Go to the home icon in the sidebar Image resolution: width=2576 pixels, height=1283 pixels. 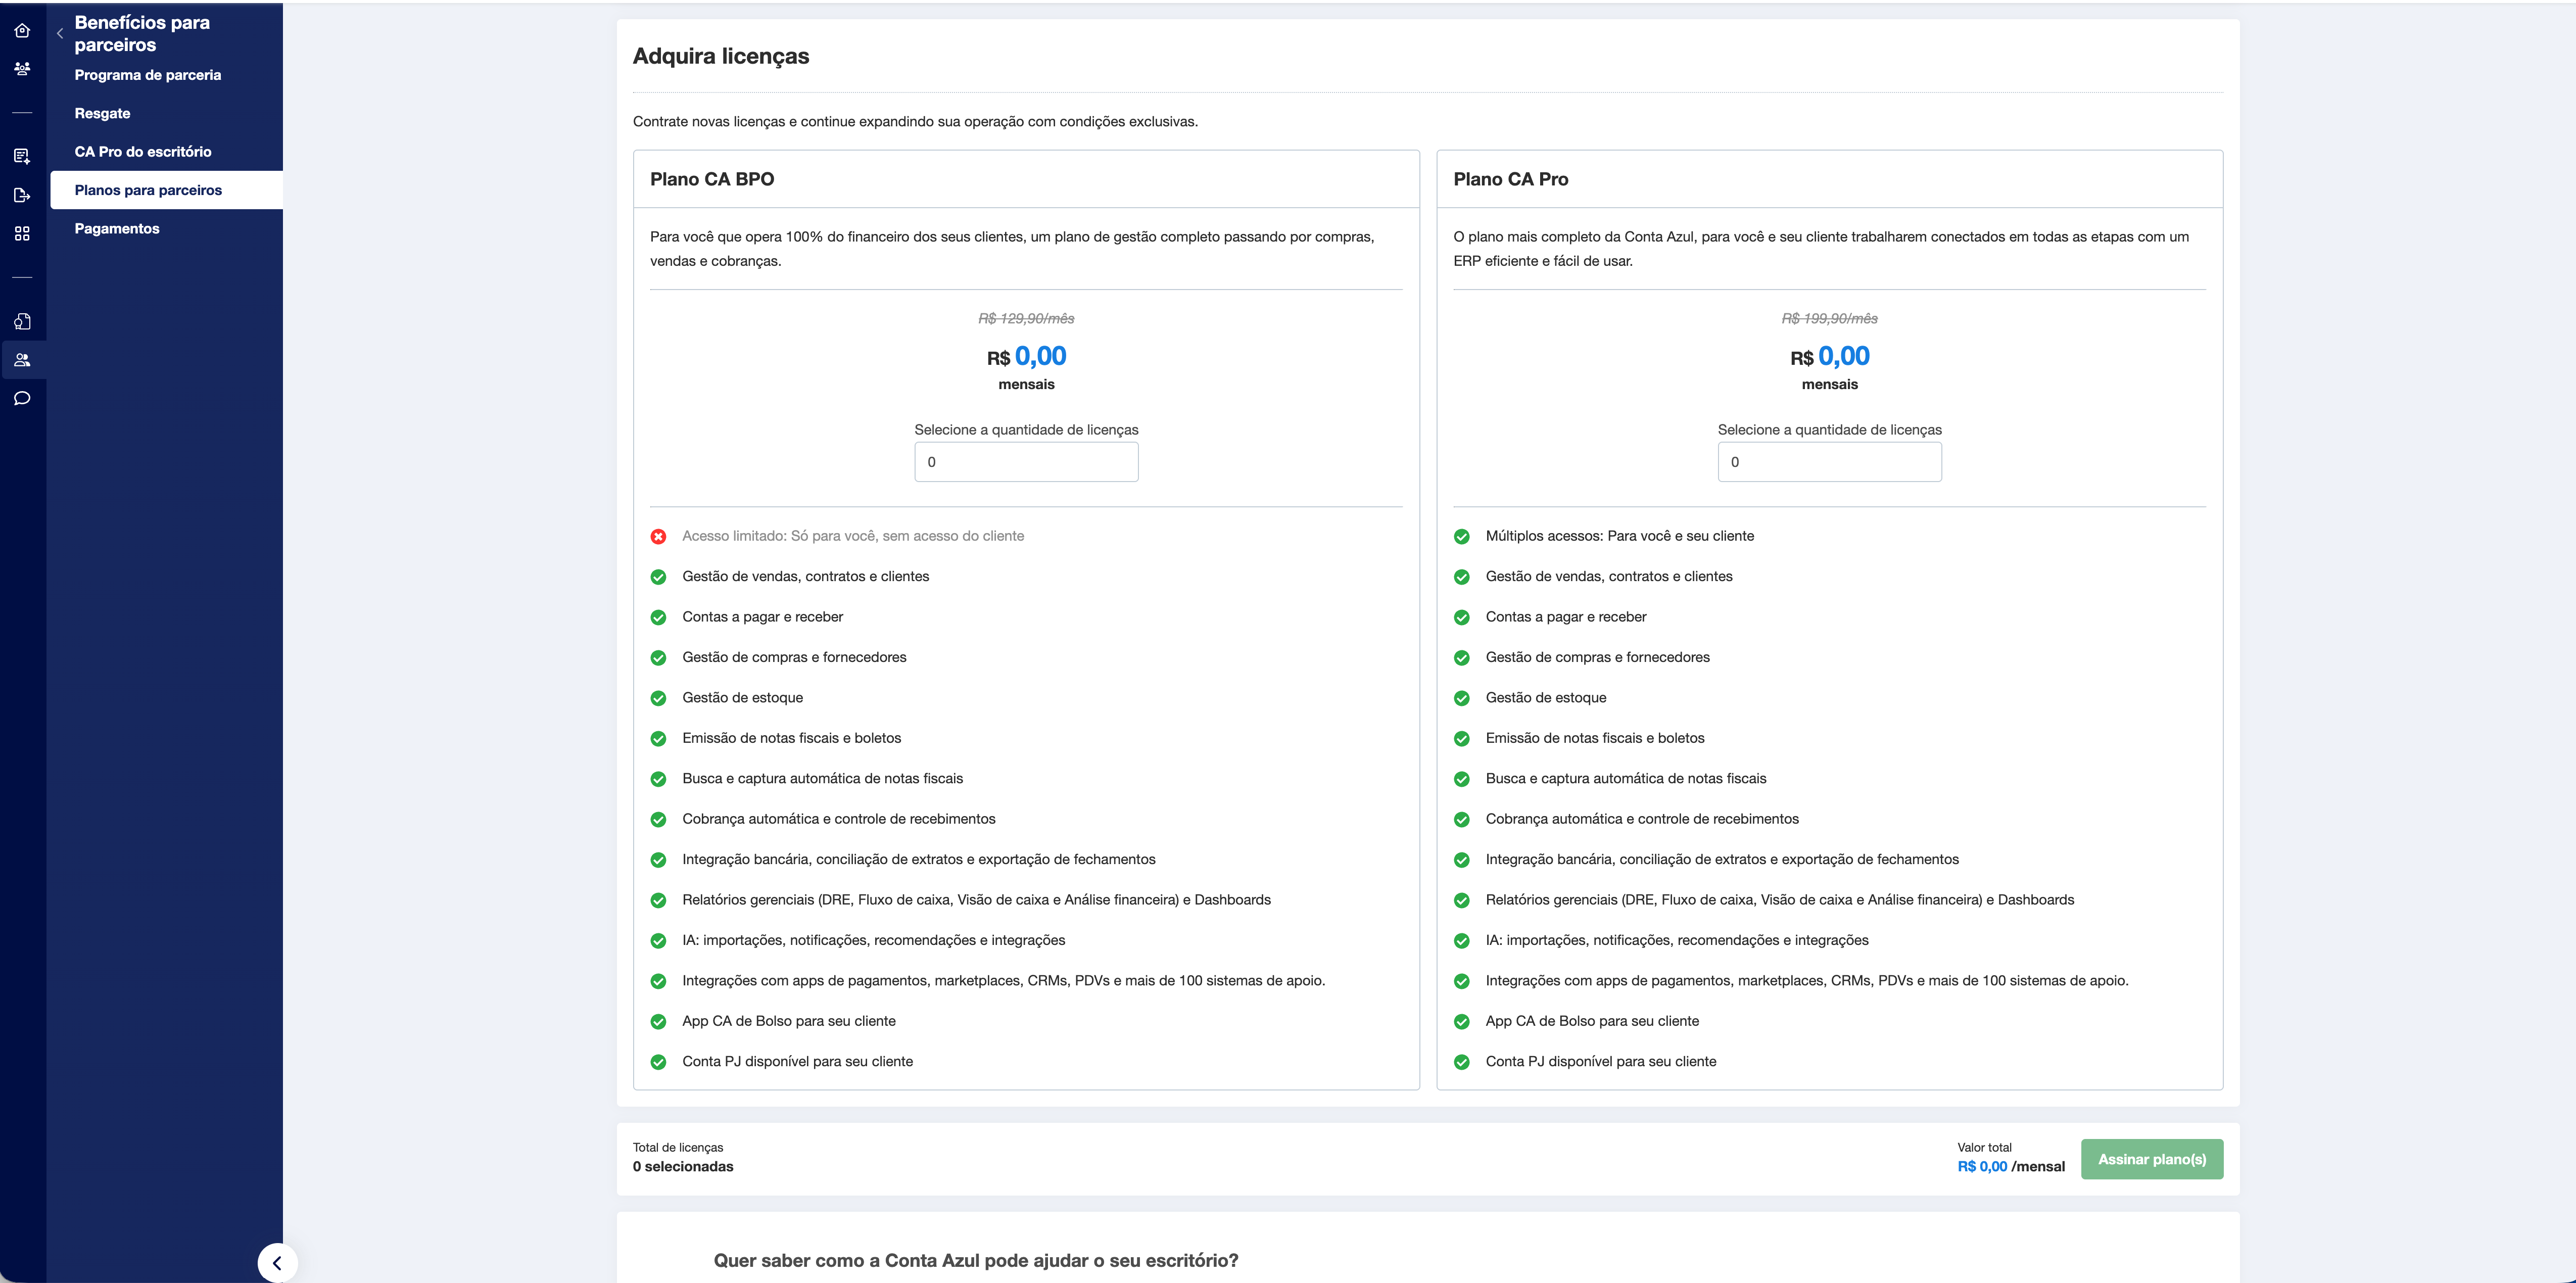[x=22, y=31]
